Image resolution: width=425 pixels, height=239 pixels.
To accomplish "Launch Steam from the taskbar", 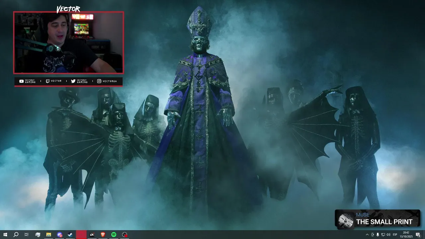I will point(70,235).
